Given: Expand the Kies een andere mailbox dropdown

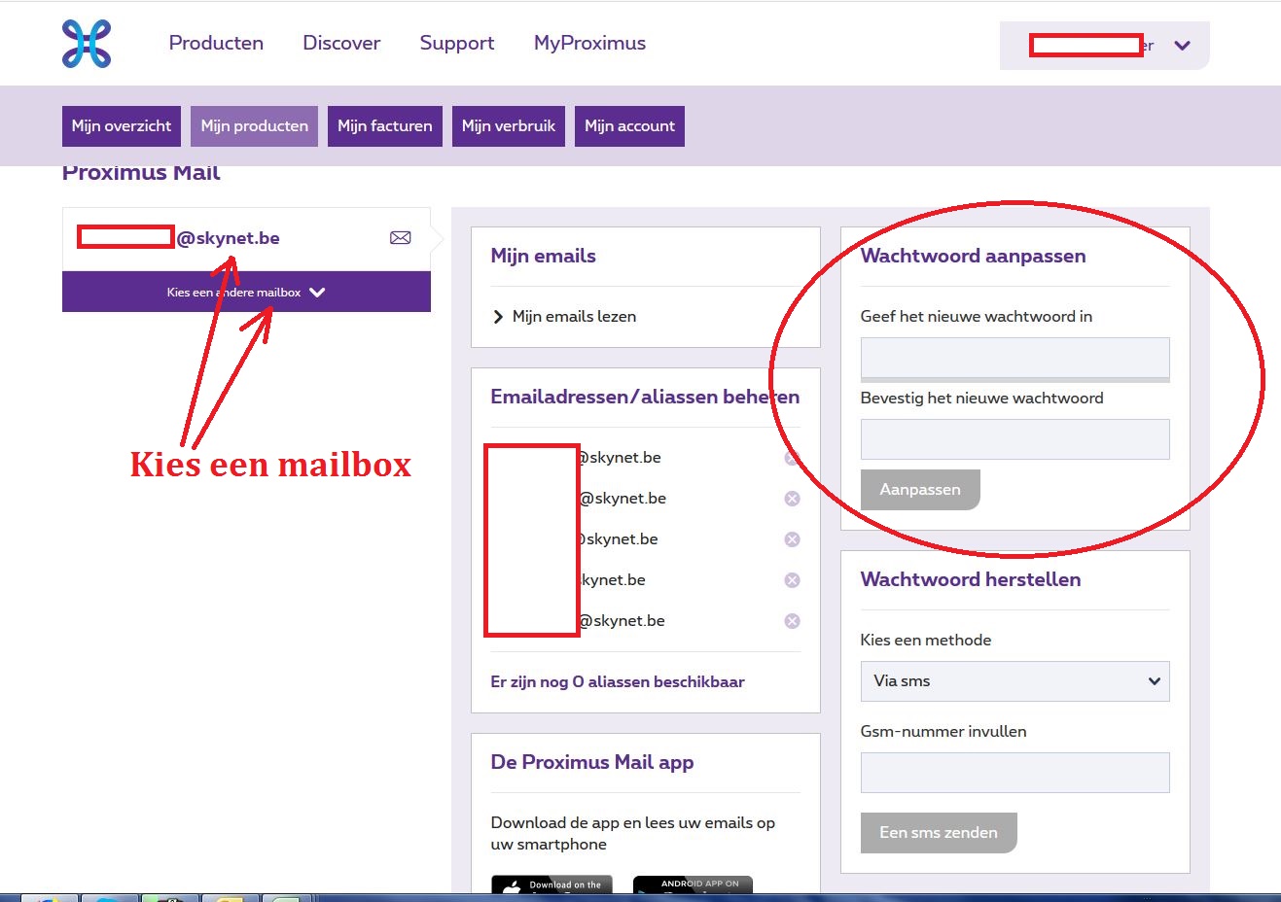Looking at the screenshot, I should [x=246, y=292].
